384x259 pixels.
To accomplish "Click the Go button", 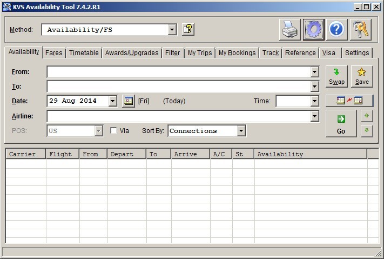I will (x=341, y=123).
